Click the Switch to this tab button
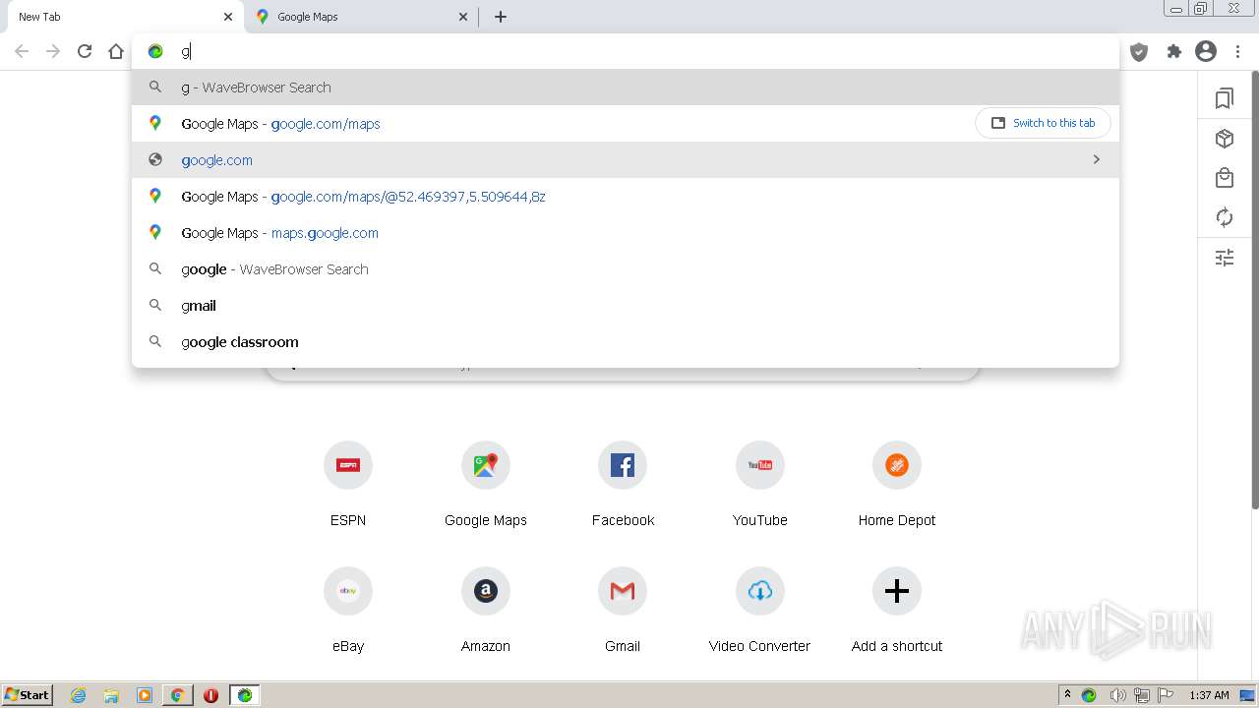 1043,123
